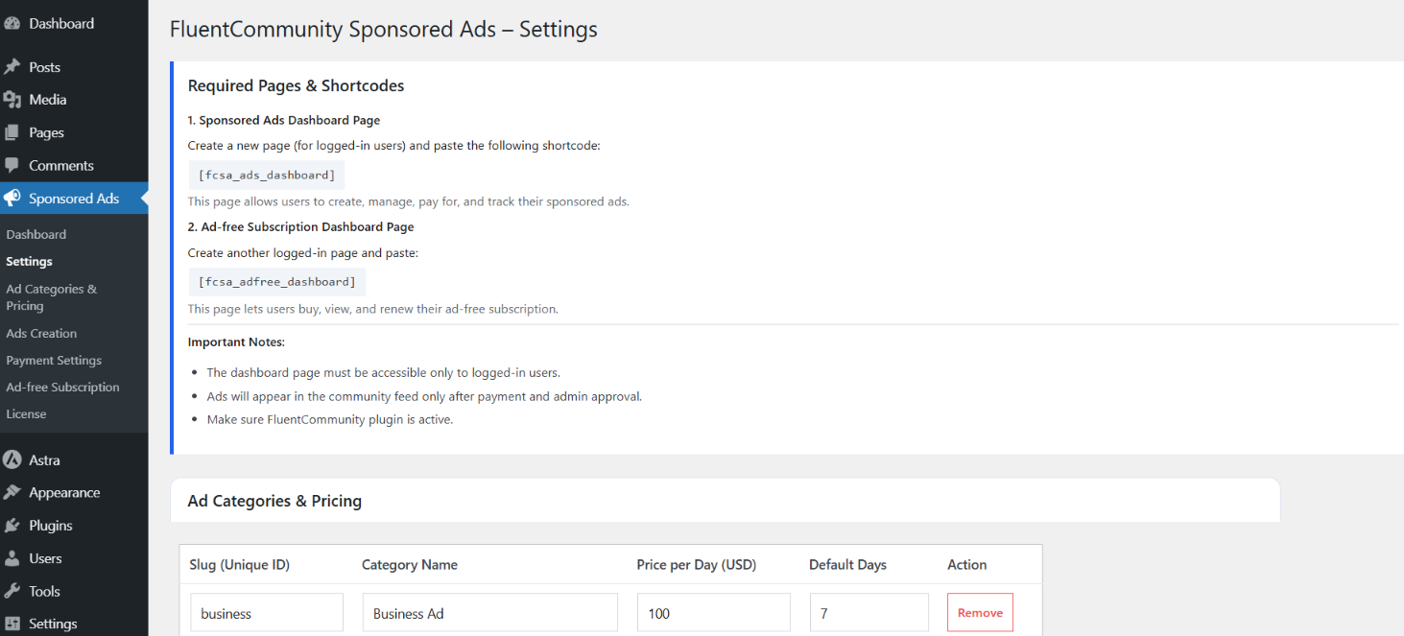The height and width of the screenshot is (636, 1404).
Task: Select the Sponsored Ads menu label
Action: (x=74, y=199)
